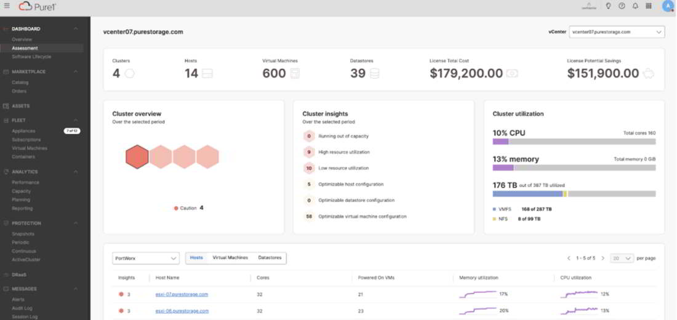Open the notifications bell icon
This screenshot has width=677, height=320.
pos(635,6)
